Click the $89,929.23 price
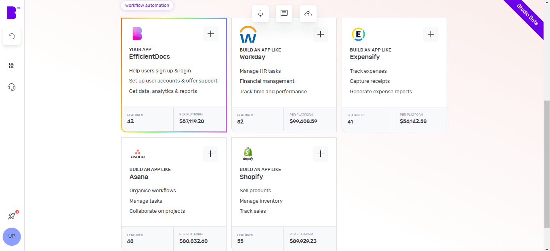This screenshot has height=251, width=550. [x=303, y=241]
